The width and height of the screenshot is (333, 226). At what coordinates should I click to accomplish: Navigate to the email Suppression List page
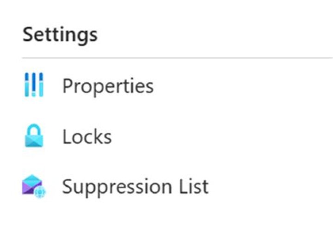click(135, 187)
